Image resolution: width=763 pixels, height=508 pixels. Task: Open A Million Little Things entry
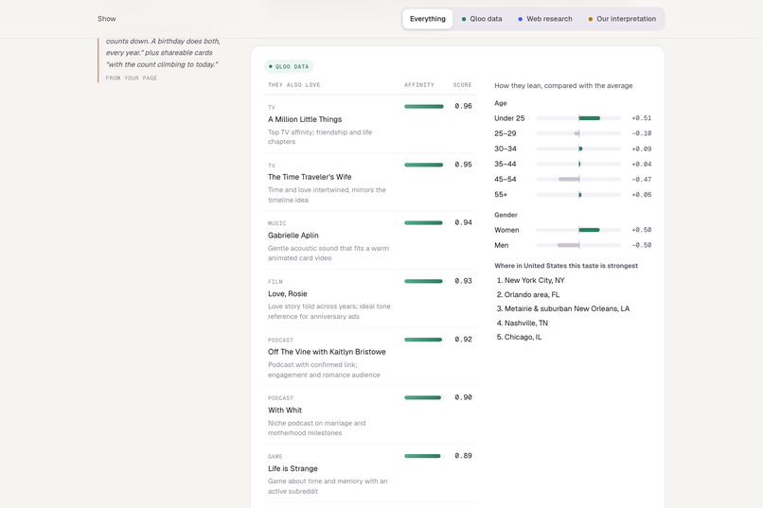click(305, 119)
